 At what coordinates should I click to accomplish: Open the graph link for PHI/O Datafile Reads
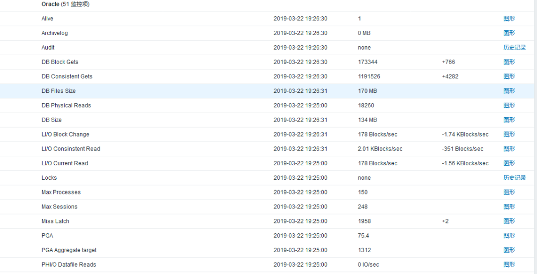(x=509, y=265)
